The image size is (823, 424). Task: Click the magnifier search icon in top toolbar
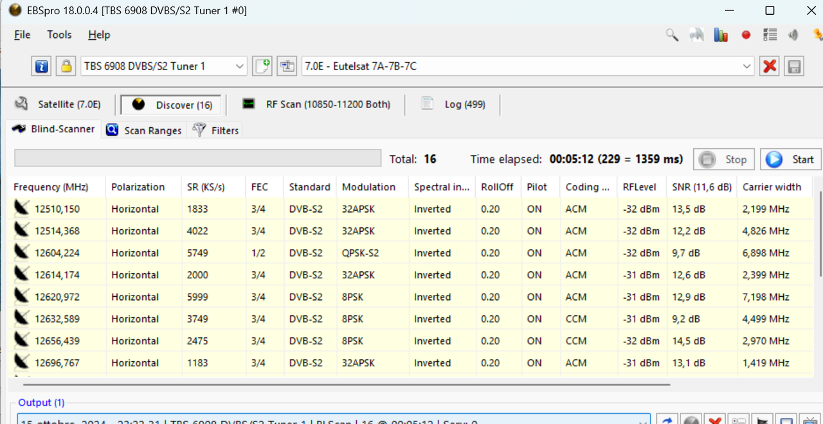pyautogui.click(x=672, y=35)
